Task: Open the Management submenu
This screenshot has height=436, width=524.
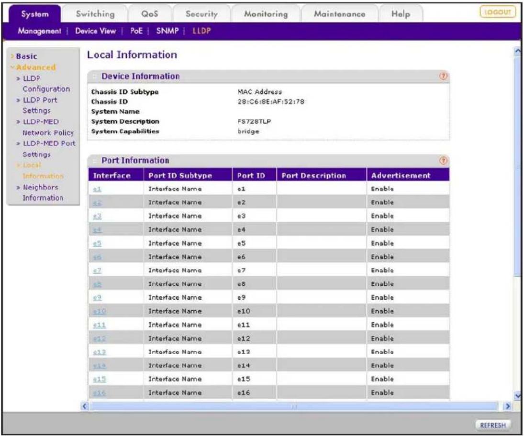Action: pos(39,31)
